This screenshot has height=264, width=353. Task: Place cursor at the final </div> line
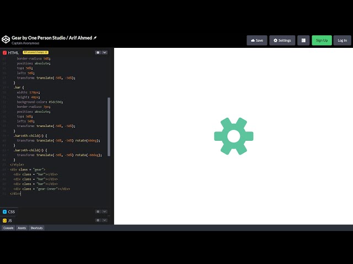(15, 194)
